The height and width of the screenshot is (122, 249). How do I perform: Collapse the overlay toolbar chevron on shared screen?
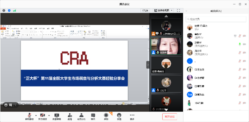(16, 105)
